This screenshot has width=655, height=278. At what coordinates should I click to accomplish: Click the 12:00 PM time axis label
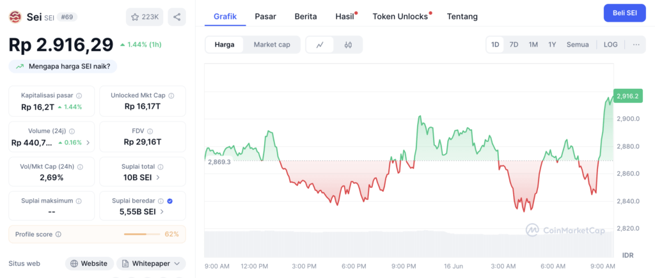(x=255, y=266)
